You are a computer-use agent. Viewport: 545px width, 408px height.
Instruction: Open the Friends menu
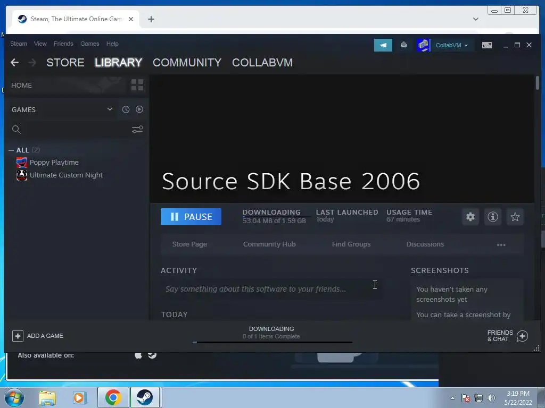[x=63, y=44]
